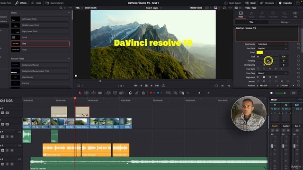Open the Inspector panel button

(285, 3)
